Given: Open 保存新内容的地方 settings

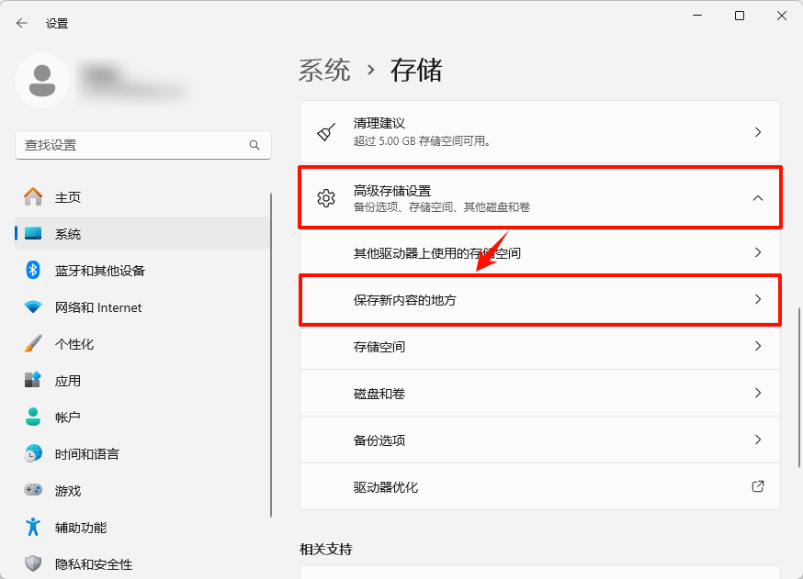Looking at the screenshot, I should [539, 300].
